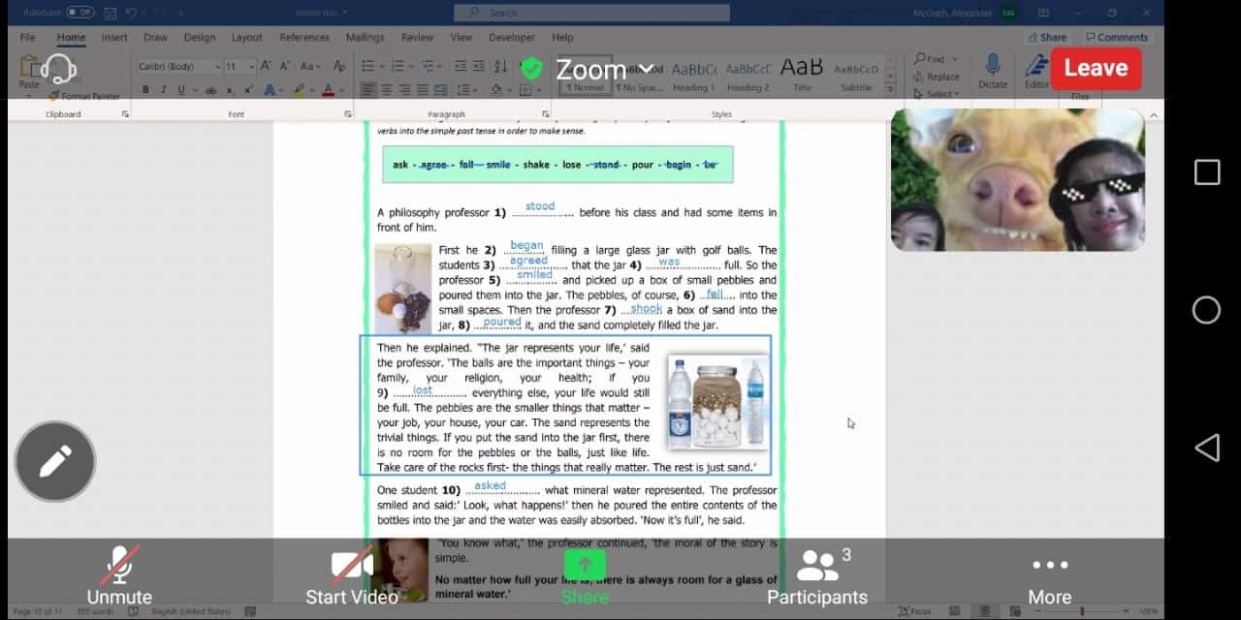
Task: Apply the red font color
Action: (328, 89)
